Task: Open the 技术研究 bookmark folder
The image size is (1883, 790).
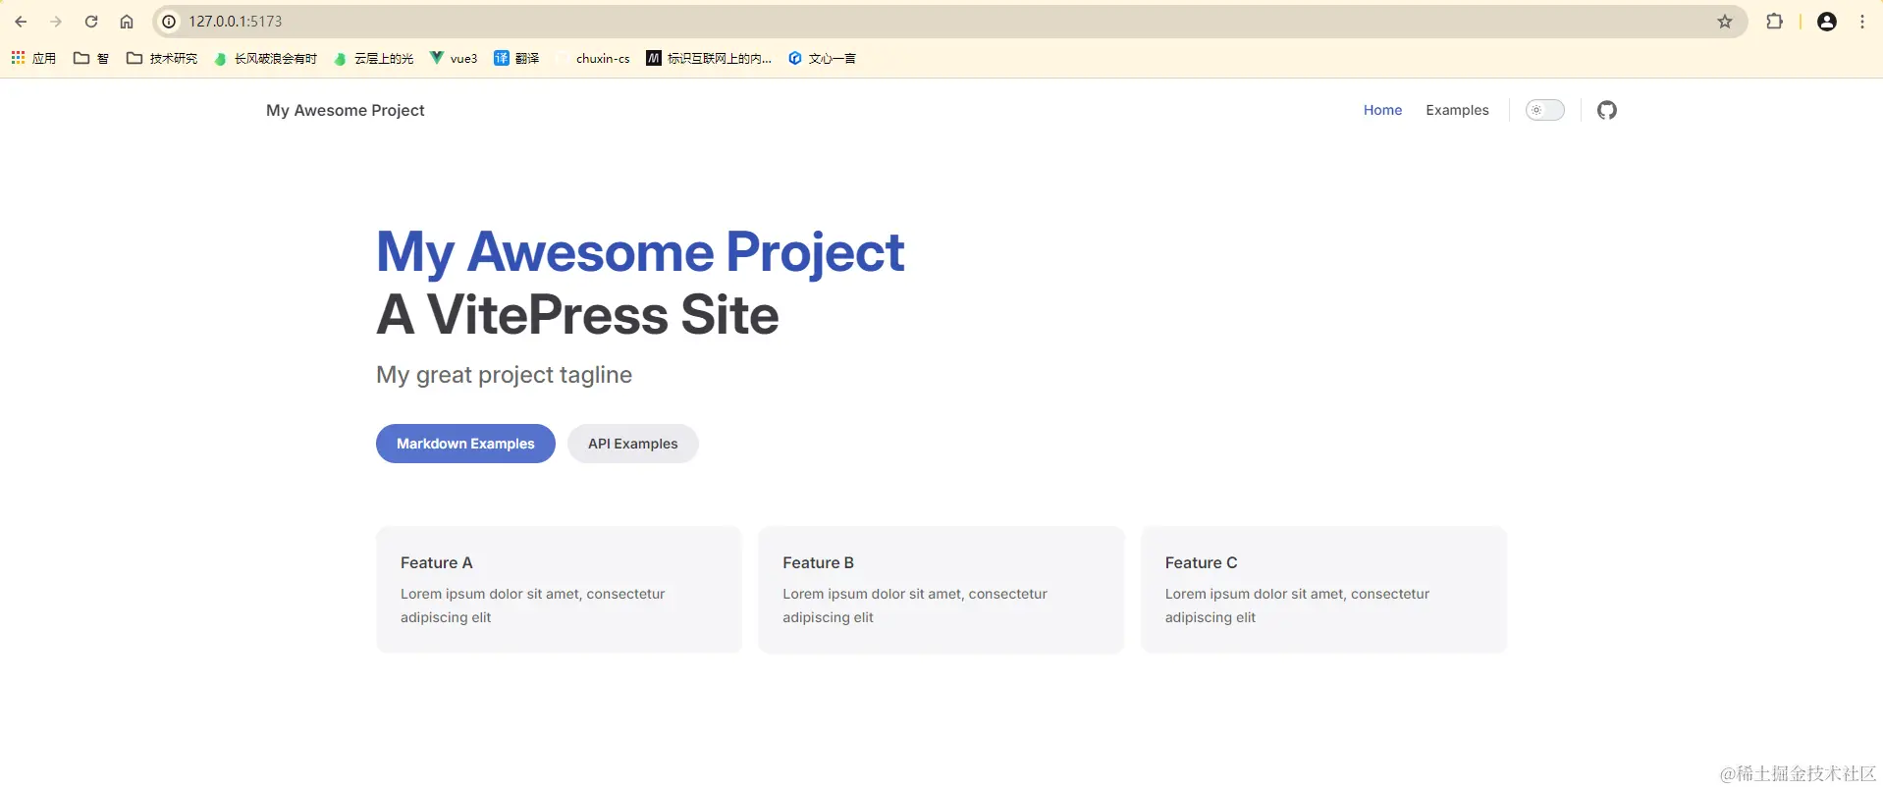Action: point(162,59)
